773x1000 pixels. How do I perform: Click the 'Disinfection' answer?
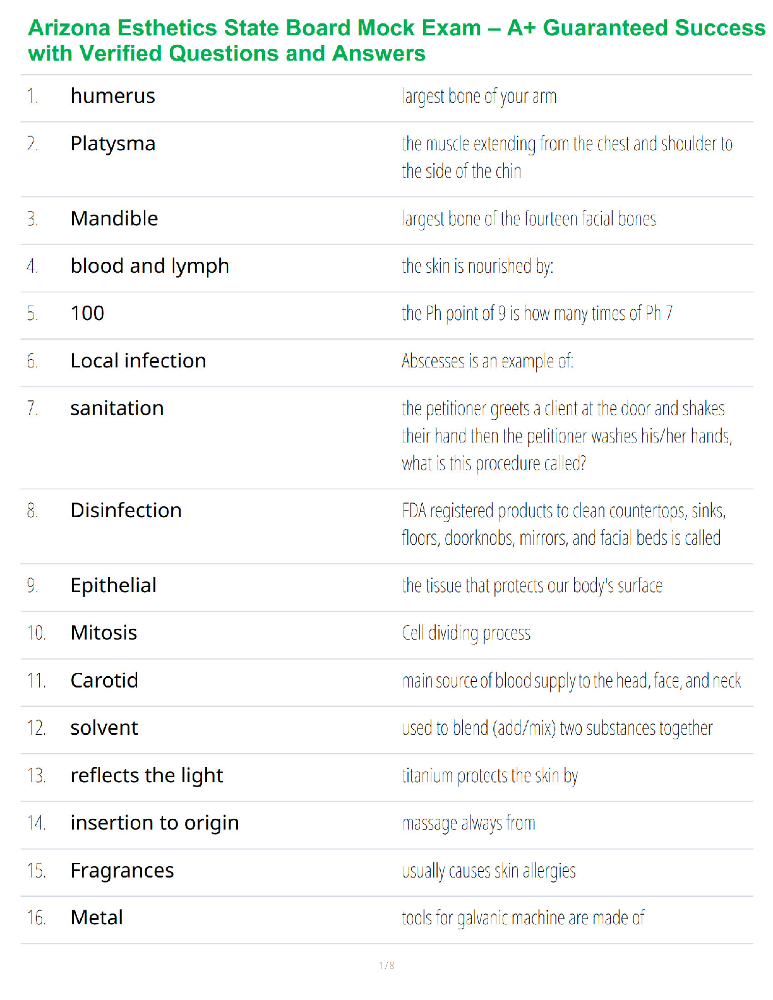point(126,510)
